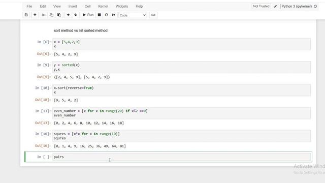
Task: Click the In [13]: prompt label
Action: pos(43,111)
